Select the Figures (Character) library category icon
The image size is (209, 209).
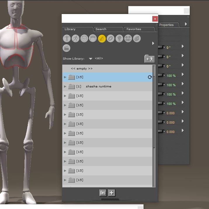67,38
